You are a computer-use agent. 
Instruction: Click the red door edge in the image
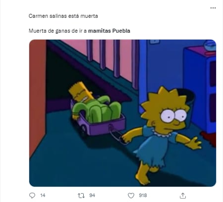(x=37, y=98)
